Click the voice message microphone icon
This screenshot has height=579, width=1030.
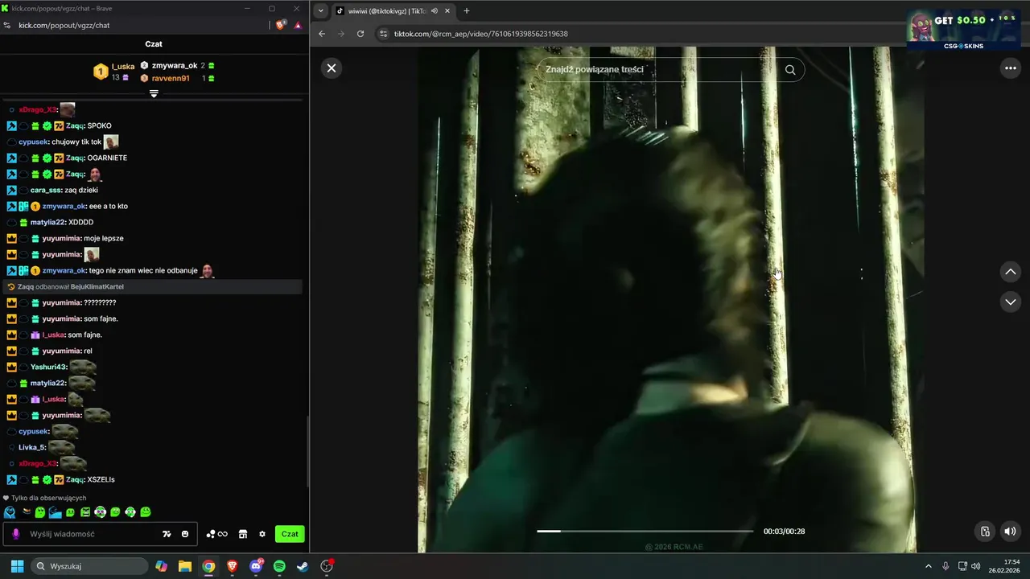click(x=15, y=534)
